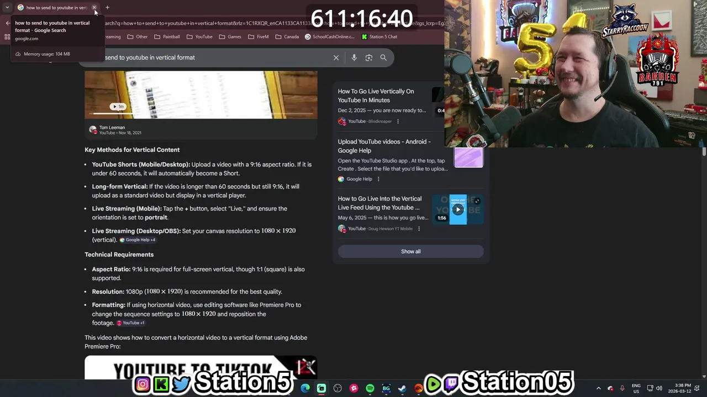Go back with the browser back arrow
This screenshot has width=707, height=397.
click(x=7, y=23)
